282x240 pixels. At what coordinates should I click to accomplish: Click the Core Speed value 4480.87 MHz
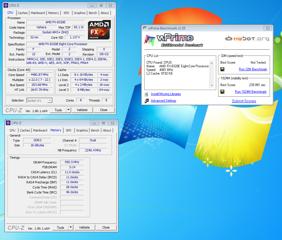pos(39,75)
